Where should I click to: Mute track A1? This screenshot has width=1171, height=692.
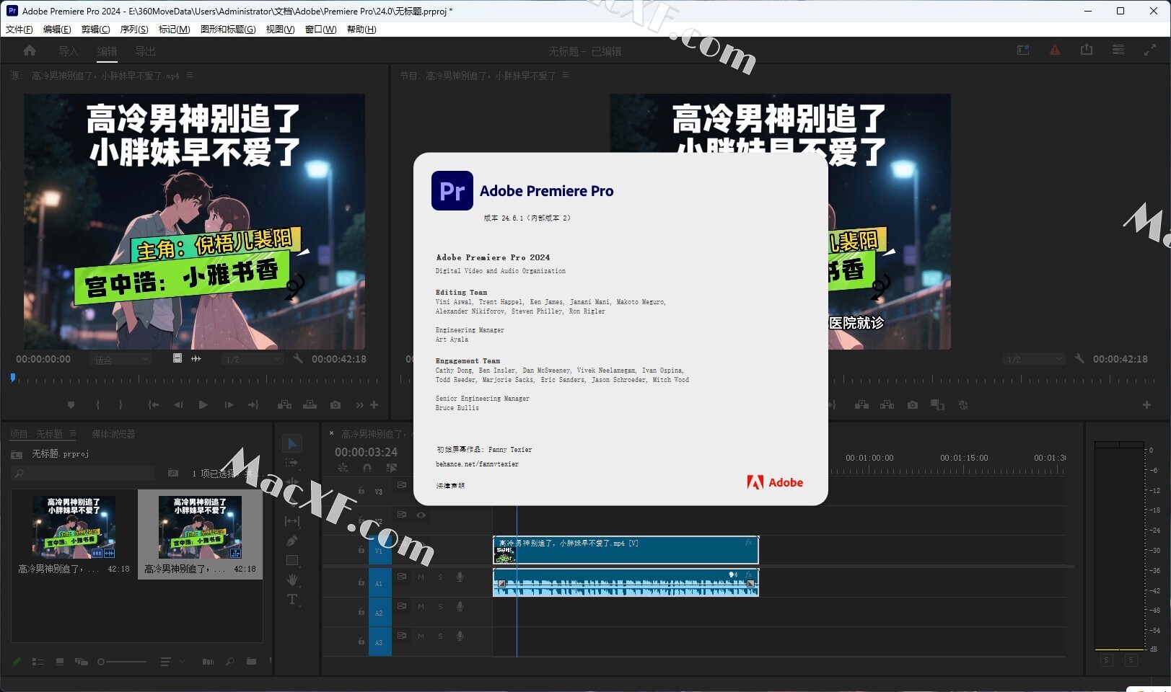(x=421, y=577)
